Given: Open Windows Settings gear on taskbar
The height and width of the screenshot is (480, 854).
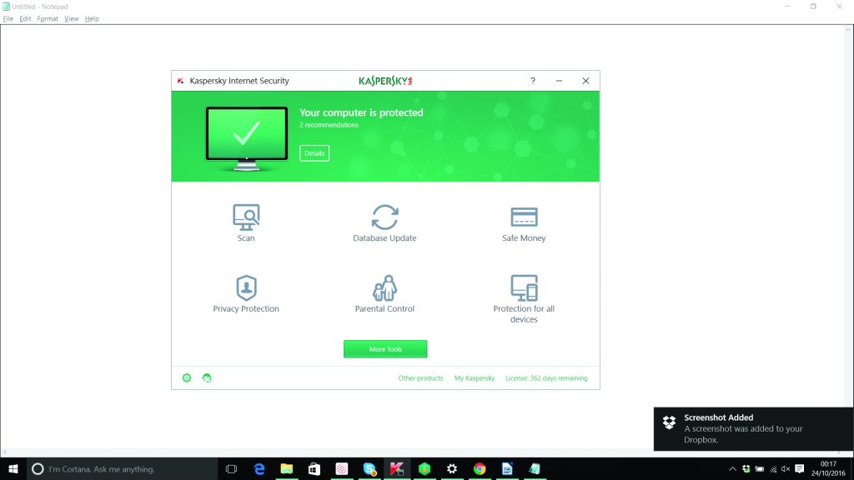Looking at the screenshot, I should 452,468.
